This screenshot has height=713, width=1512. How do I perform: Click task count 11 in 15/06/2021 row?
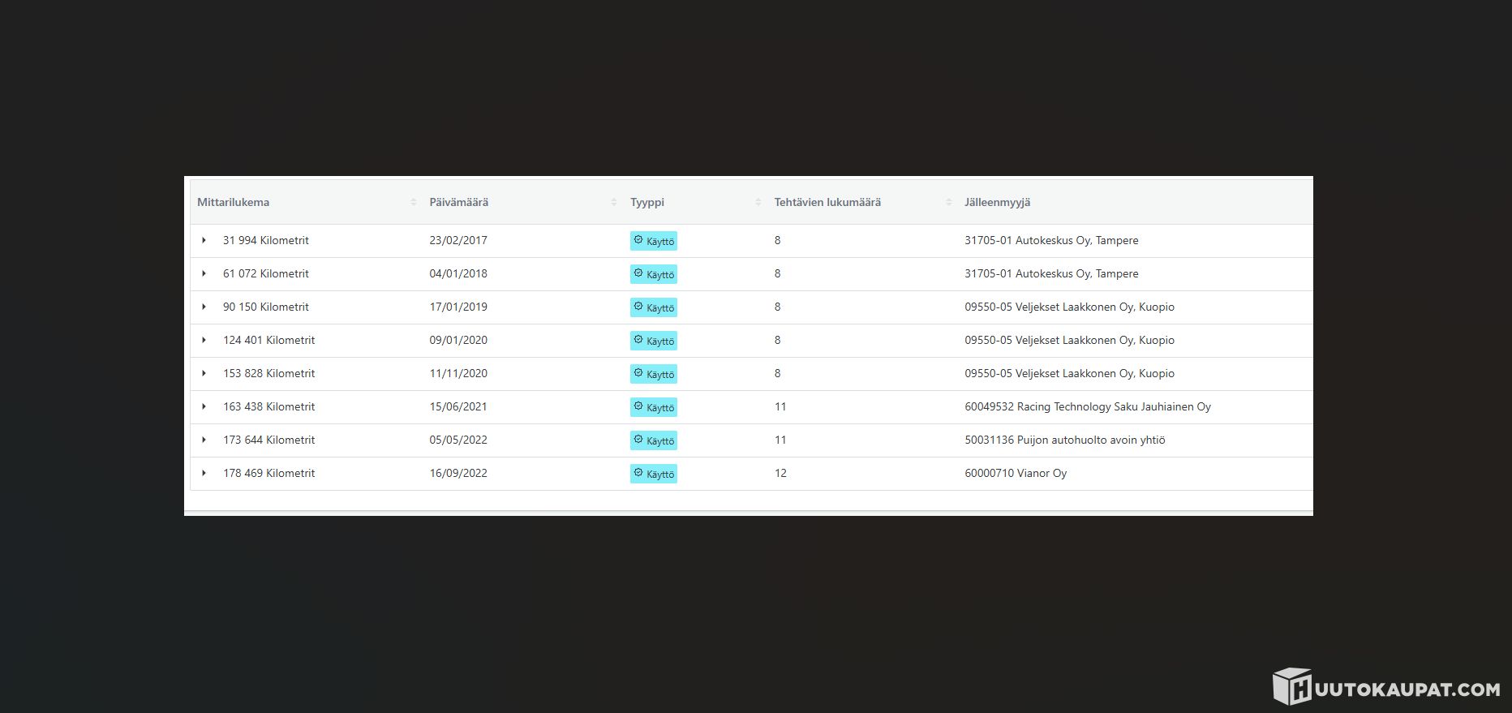(780, 406)
